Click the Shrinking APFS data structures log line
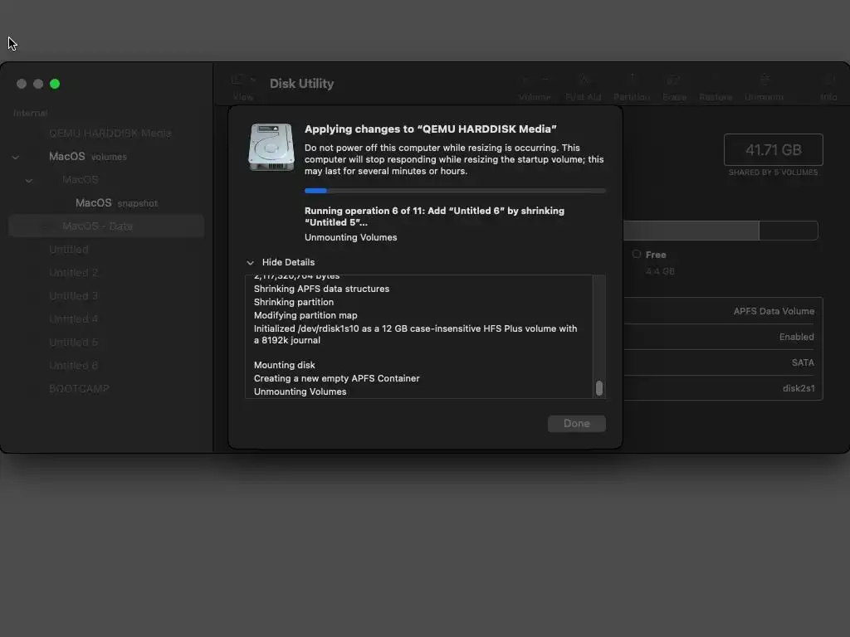This screenshot has width=850, height=637. point(321,289)
